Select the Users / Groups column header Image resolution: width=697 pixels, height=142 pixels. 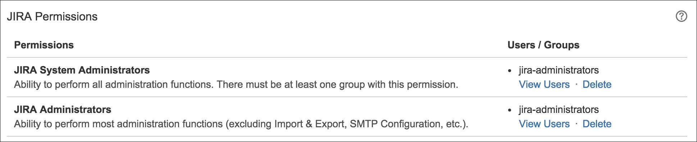(543, 45)
